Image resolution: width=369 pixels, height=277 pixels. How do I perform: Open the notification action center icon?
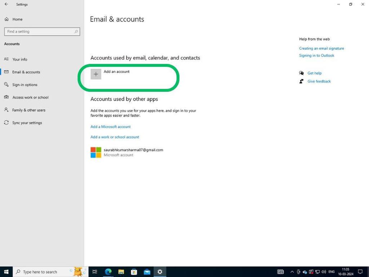[360, 272]
